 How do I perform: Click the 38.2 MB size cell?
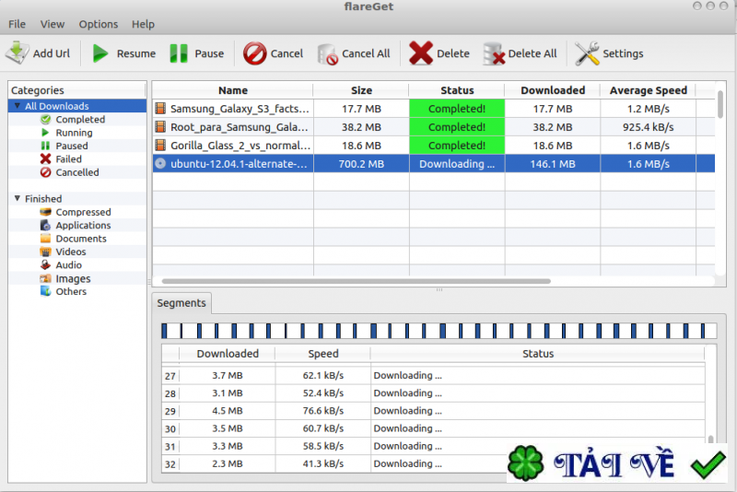coord(361,127)
